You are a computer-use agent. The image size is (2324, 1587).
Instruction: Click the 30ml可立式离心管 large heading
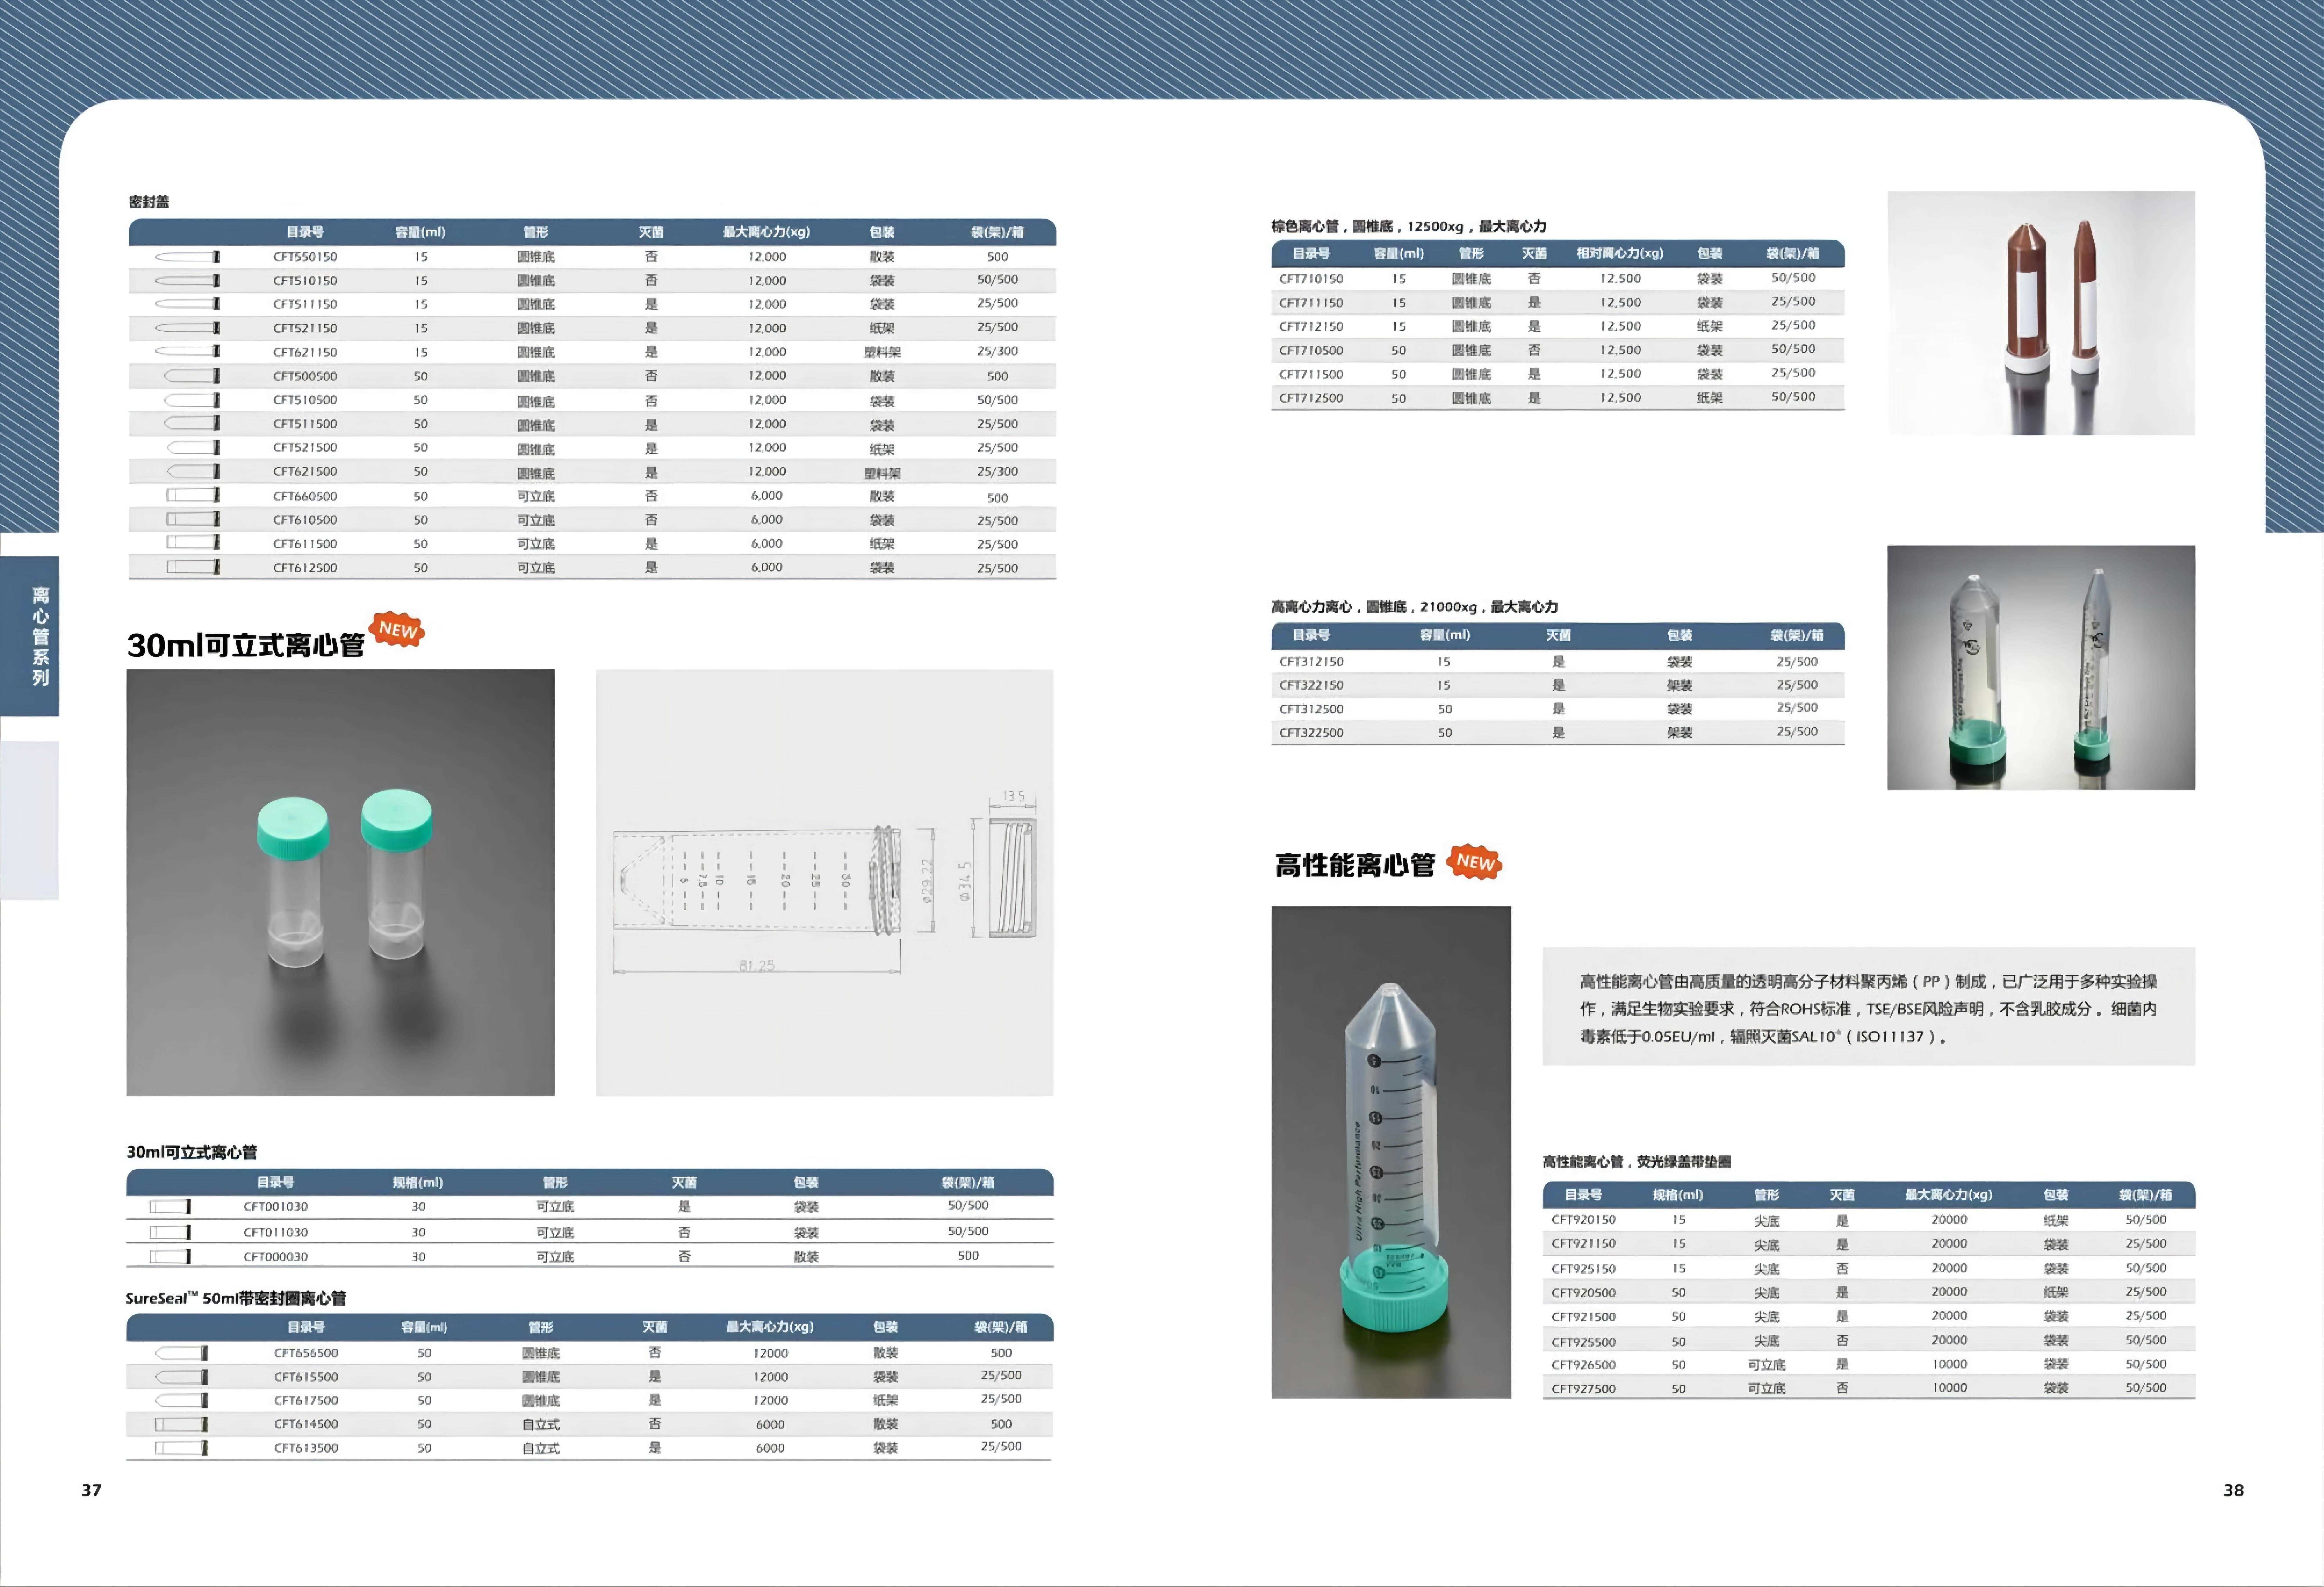coord(246,645)
